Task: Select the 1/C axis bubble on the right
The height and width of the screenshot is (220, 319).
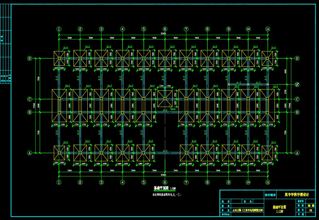Action: (x=297, y=85)
